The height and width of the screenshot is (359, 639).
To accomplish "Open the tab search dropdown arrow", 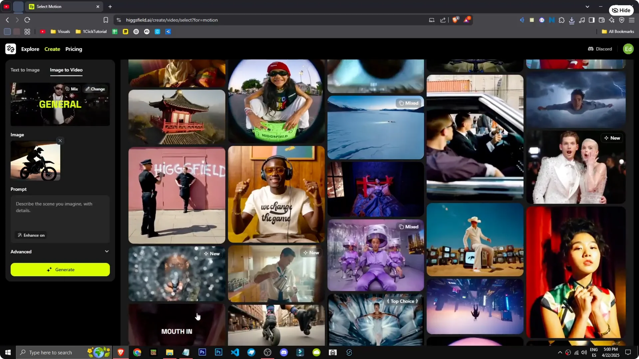I will [588, 6].
